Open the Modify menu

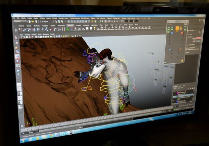pos(23,18)
